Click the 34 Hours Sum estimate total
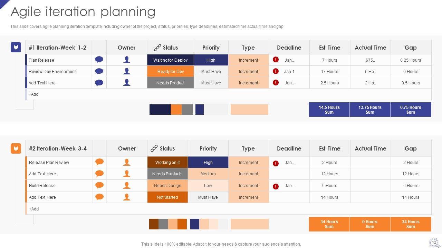 click(329, 224)
